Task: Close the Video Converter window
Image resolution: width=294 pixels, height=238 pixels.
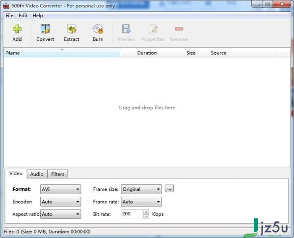Action: click(282, 4)
